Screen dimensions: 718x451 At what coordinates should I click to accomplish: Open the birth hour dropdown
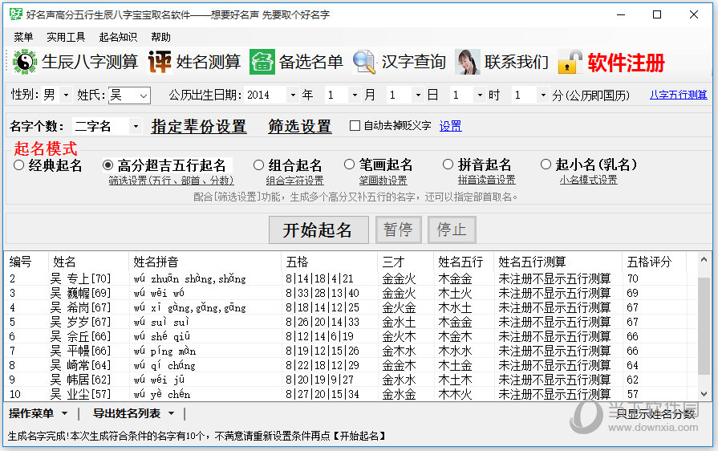[x=480, y=95]
